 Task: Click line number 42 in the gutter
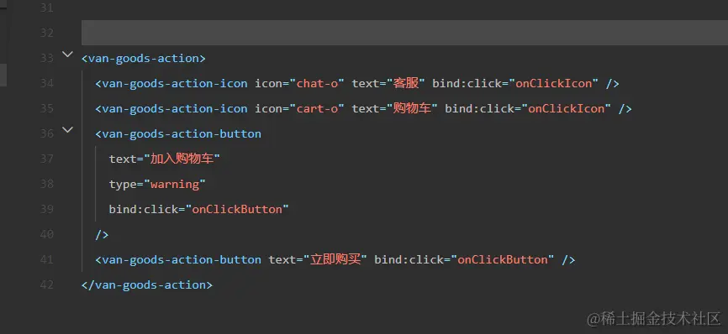(46, 284)
